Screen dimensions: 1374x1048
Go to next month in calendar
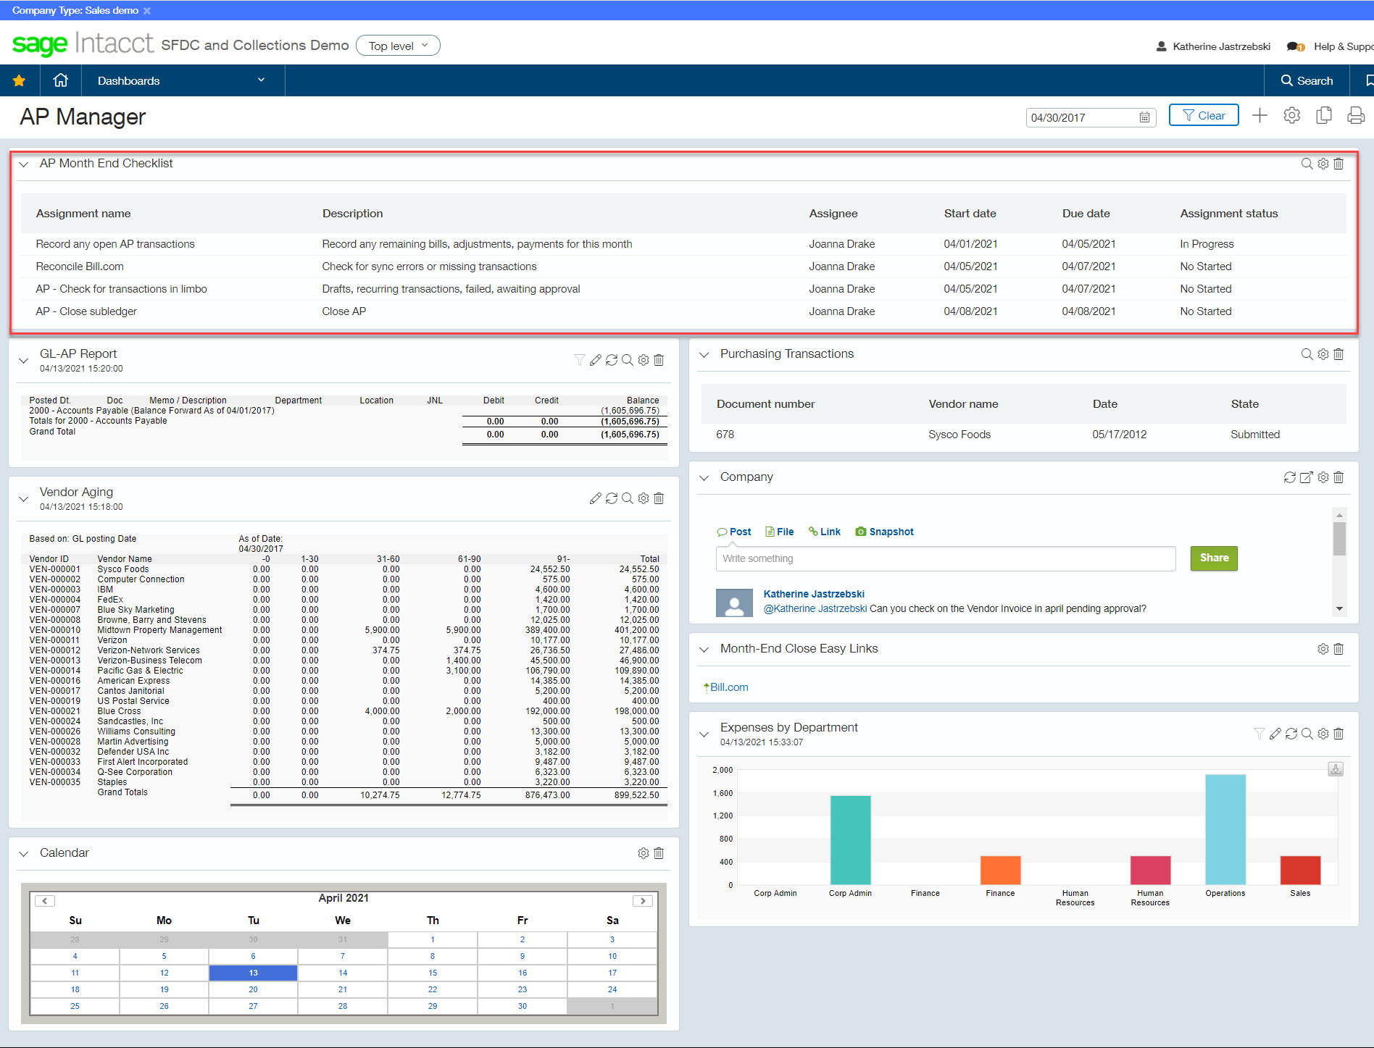pyautogui.click(x=642, y=901)
